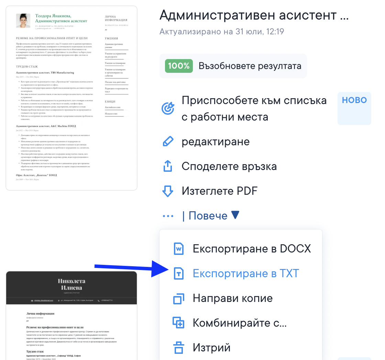The width and height of the screenshot is (385, 360).
Task: Click the three-dots more icon
Action: tap(168, 216)
